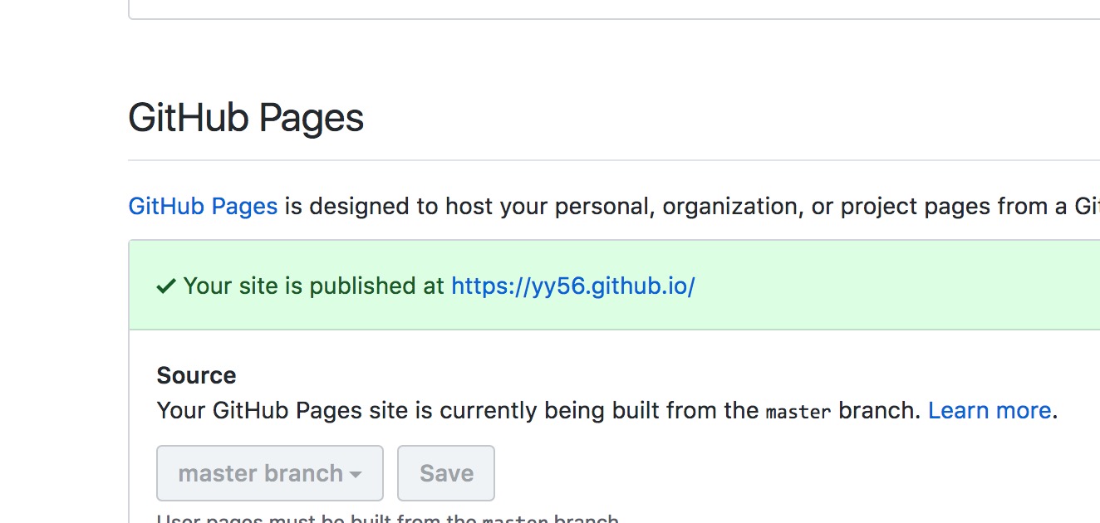Visit the published site https://yy56.github.io/
The image size is (1100, 523).
(572, 286)
